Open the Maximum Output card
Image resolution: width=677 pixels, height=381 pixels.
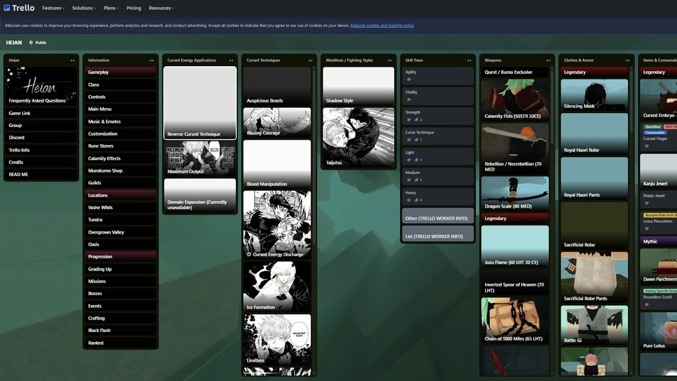pos(200,159)
